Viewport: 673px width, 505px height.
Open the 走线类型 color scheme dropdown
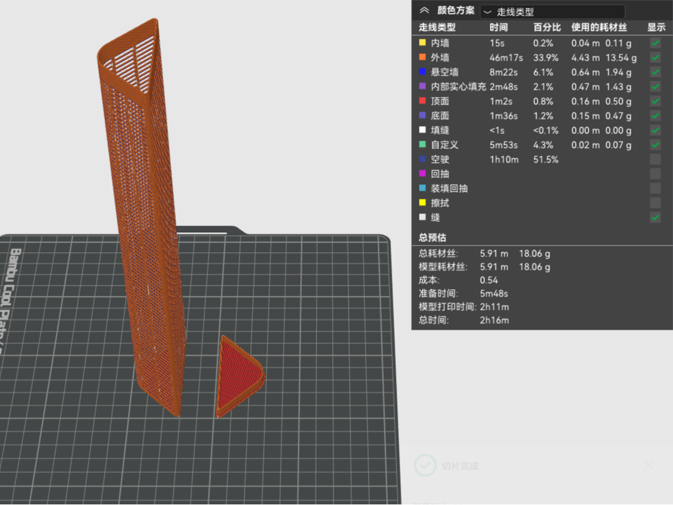point(552,12)
